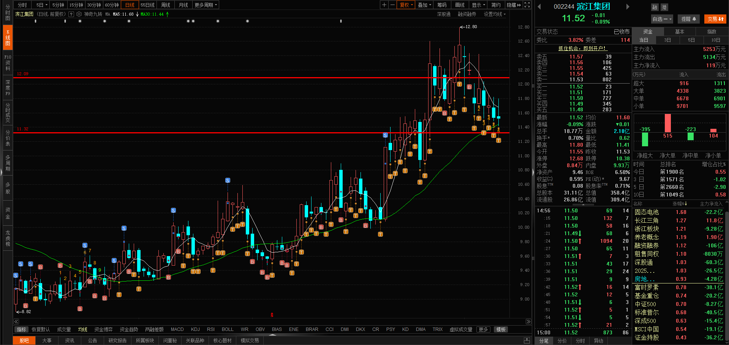Select the MACD indicator
Viewport: 729px width, 345px height.
tap(177, 329)
